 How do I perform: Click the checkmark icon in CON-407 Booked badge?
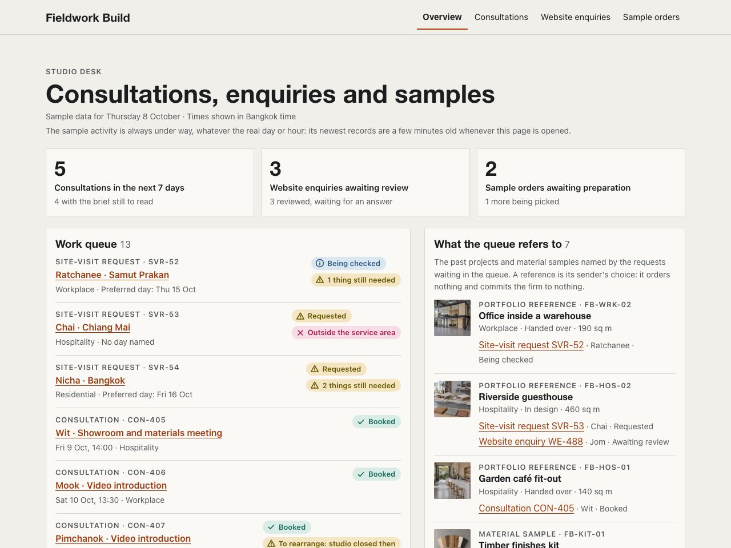click(271, 527)
